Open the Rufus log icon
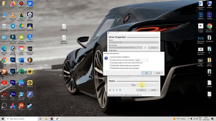 120,90
